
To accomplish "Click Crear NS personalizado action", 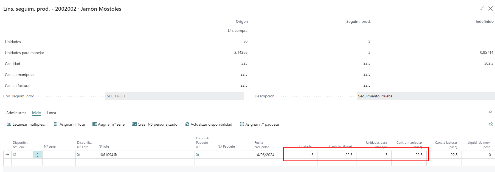I will click(155, 124).
